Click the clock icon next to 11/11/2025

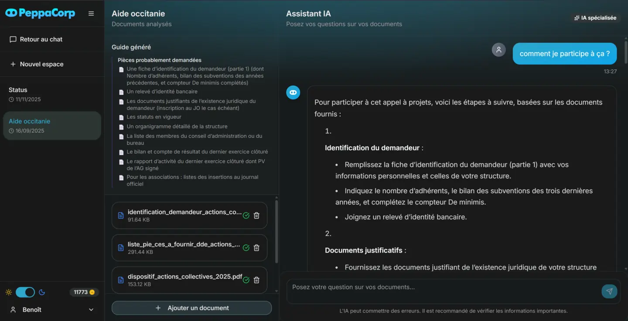(11, 99)
